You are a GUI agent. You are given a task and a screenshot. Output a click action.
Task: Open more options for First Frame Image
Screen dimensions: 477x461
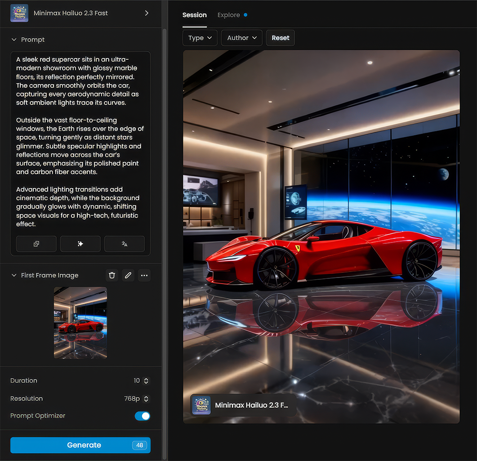(x=144, y=275)
